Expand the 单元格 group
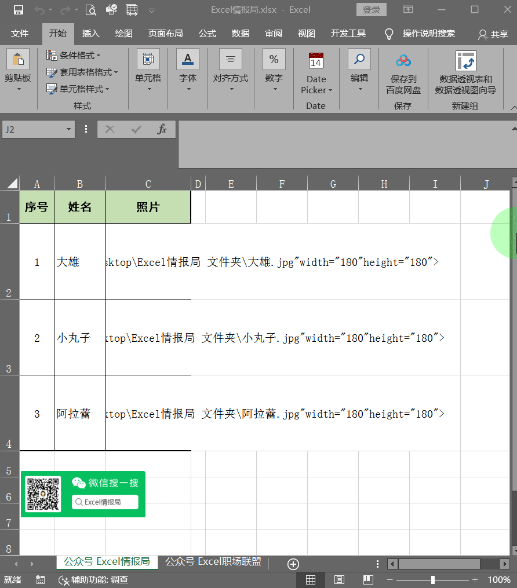517x588 pixels. pos(148,71)
